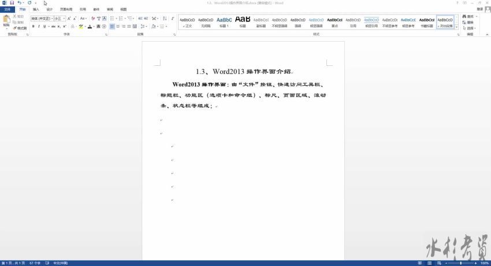Viewport: 491px width, 266px height.
Task: Align paragraph to the right
Action: click(124, 27)
